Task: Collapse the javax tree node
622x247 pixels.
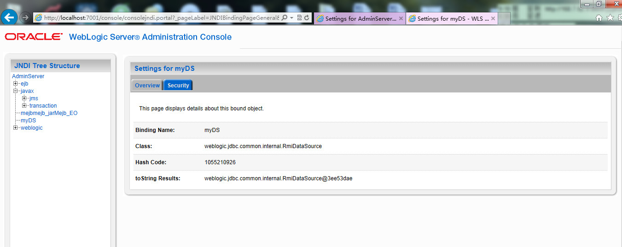Action: (x=16, y=91)
